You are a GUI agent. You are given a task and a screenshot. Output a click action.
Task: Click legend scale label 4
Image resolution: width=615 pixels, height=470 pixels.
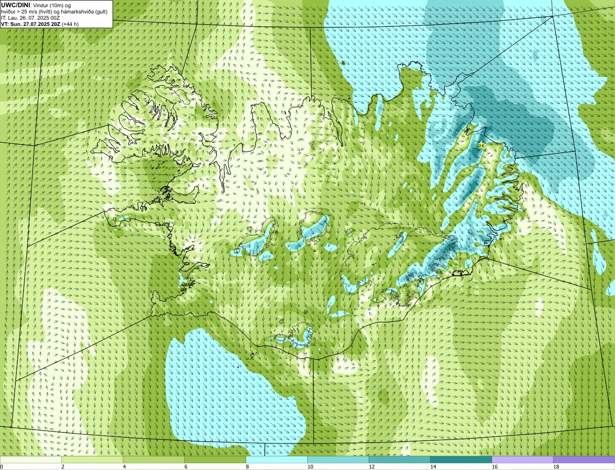[x=124, y=467]
